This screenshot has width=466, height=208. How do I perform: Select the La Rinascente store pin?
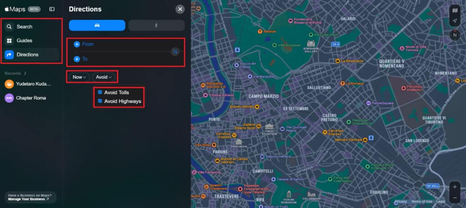tap(338, 61)
